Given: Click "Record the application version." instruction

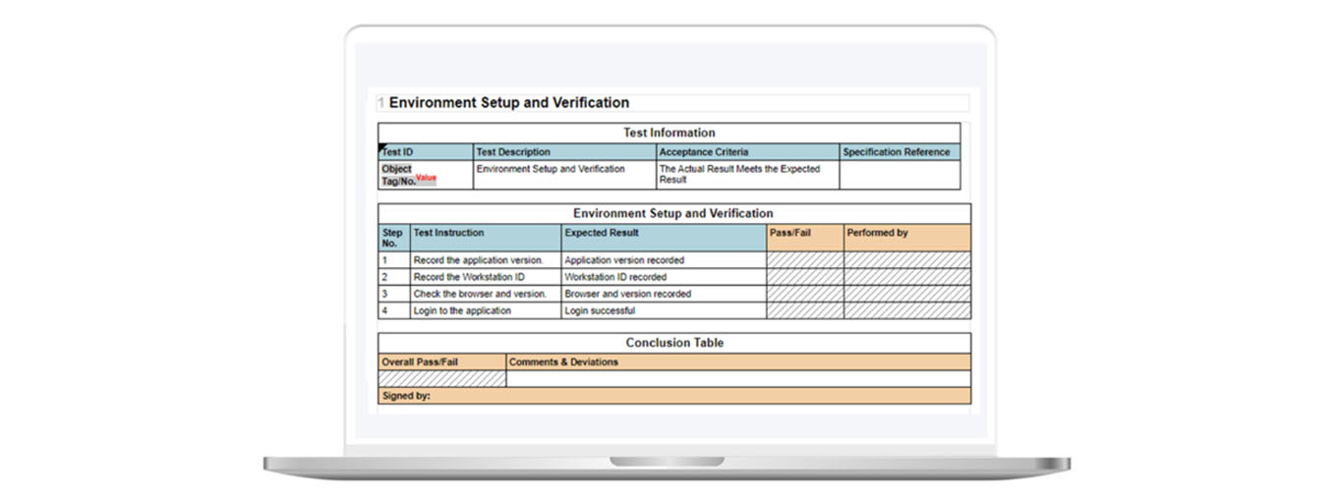Looking at the screenshot, I should [x=486, y=260].
